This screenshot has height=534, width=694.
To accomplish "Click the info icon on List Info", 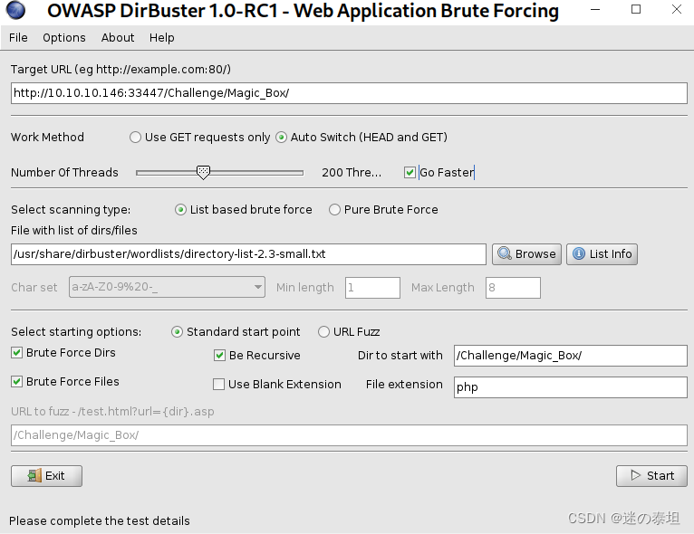I will [578, 253].
